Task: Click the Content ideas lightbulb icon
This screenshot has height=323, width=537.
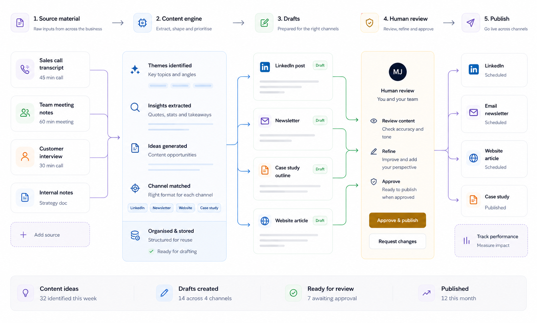Action: point(26,293)
